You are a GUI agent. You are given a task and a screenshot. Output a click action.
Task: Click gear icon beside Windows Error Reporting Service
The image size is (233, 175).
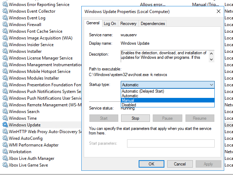click(x=5, y=5)
